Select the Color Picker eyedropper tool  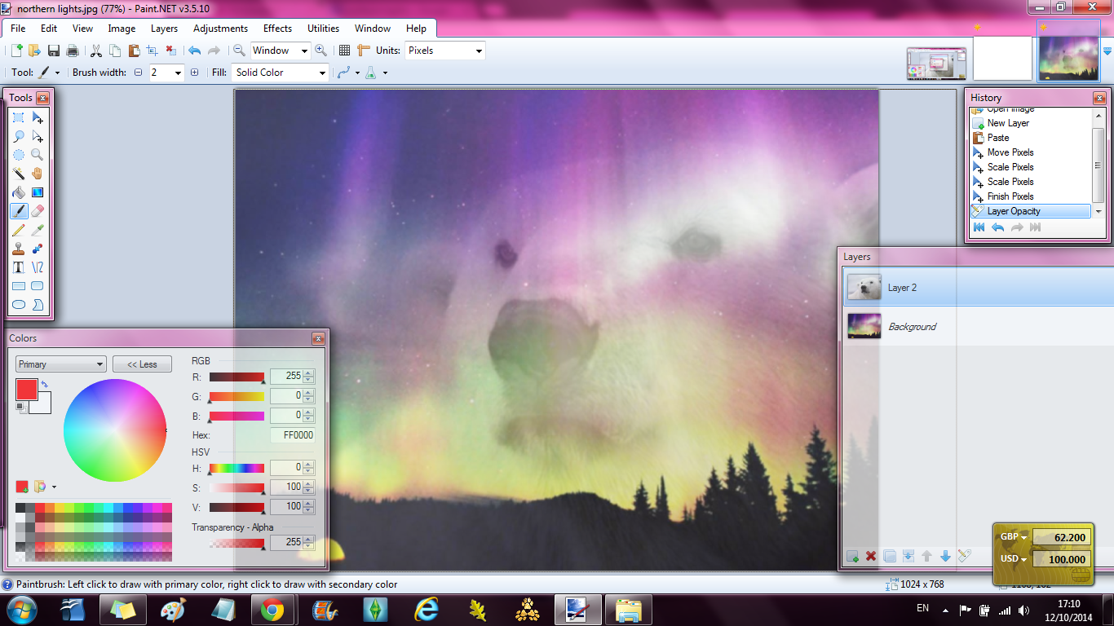coord(38,230)
